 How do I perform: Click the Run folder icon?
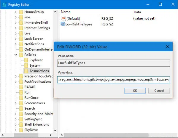click(x=21, y=92)
